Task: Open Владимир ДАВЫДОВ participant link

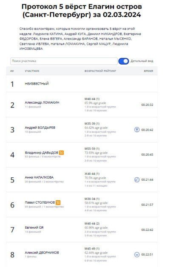Action: coord(42,153)
